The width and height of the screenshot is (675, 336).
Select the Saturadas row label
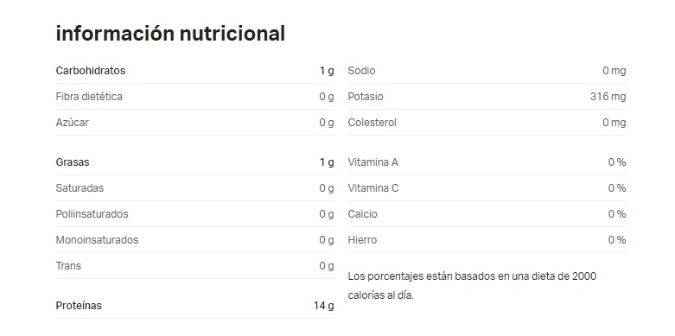coord(80,188)
